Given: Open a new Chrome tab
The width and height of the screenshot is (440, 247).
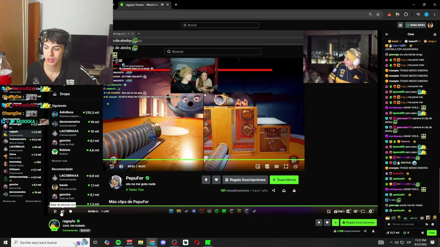Looking at the screenshot, I should coord(176,5).
